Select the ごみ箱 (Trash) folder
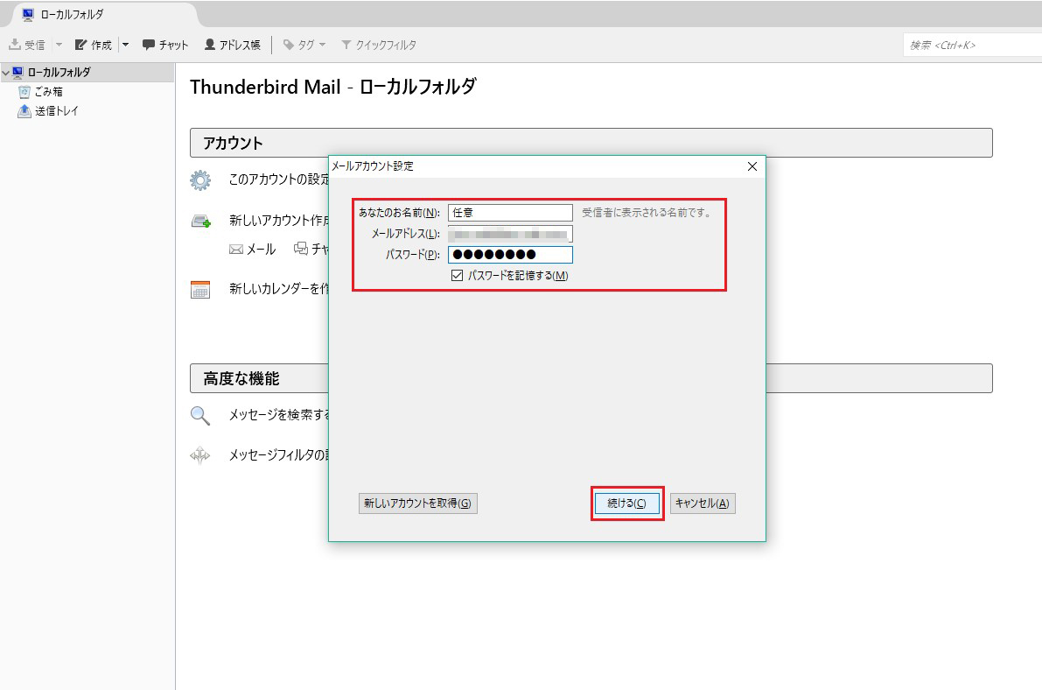The width and height of the screenshot is (1042, 690). point(48,92)
